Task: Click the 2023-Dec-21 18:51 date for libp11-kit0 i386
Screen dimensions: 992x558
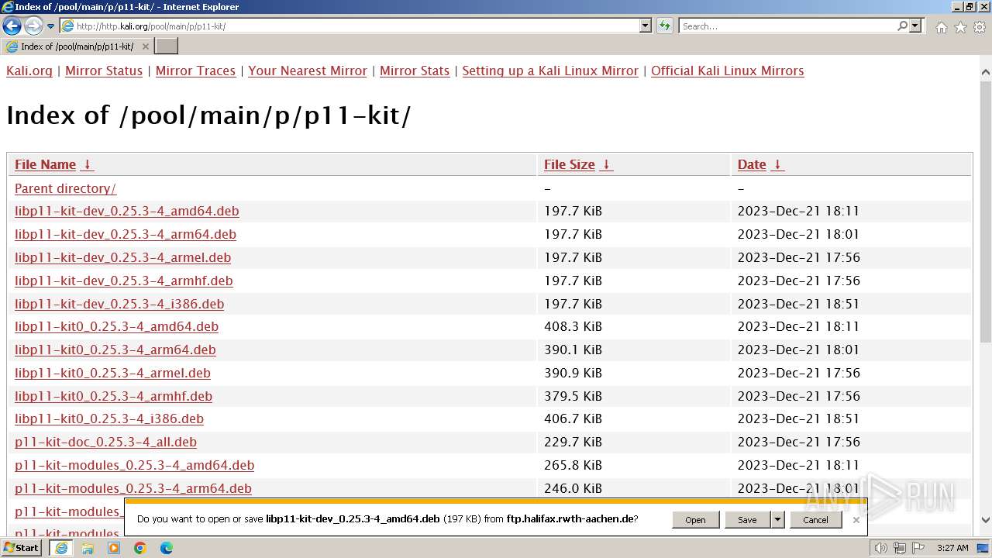Action: point(798,418)
